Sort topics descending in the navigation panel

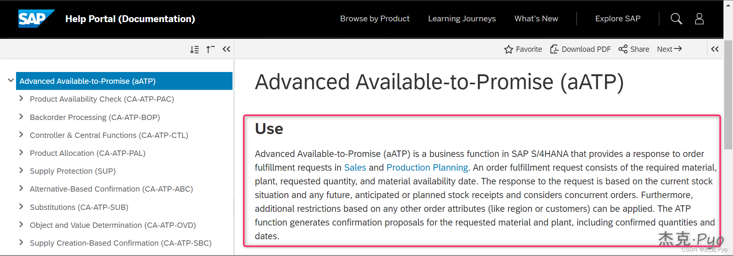coord(194,49)
